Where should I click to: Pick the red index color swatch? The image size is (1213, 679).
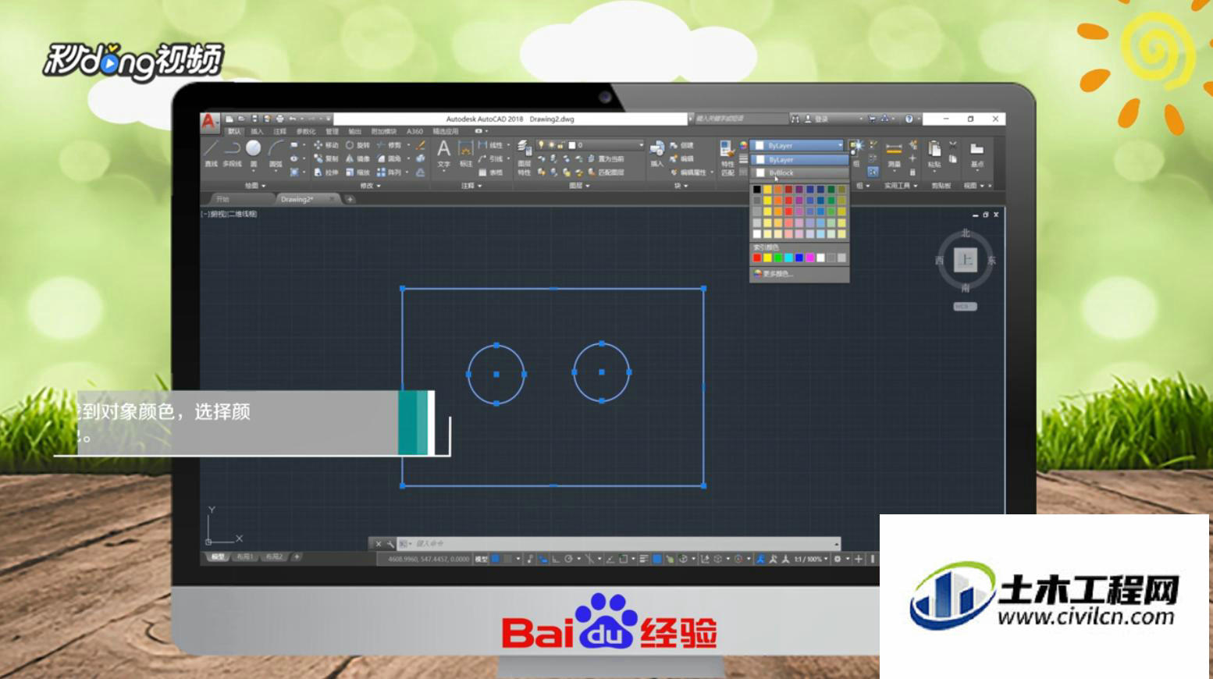point(756,258)
